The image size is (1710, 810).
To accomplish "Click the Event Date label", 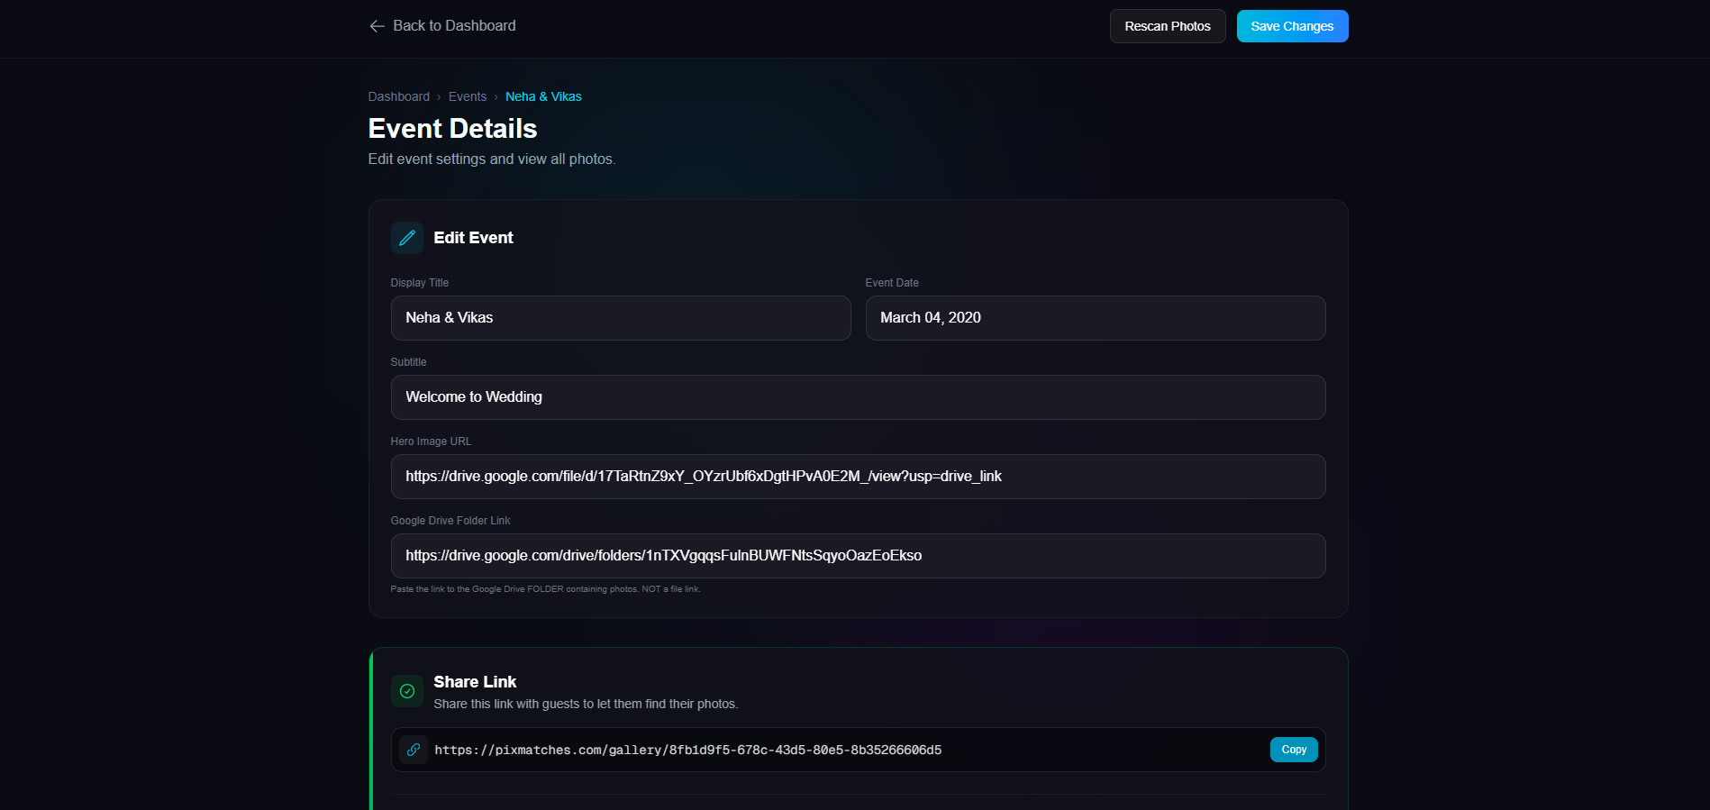I will 892,283.
